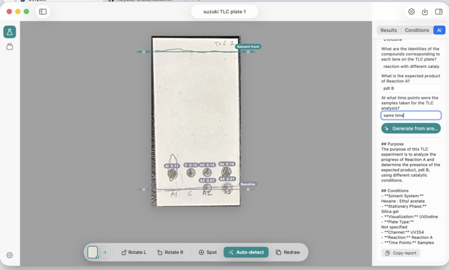Click the expected product answer field
Viewport: 449px width, 270px height.
click(411, 88)
